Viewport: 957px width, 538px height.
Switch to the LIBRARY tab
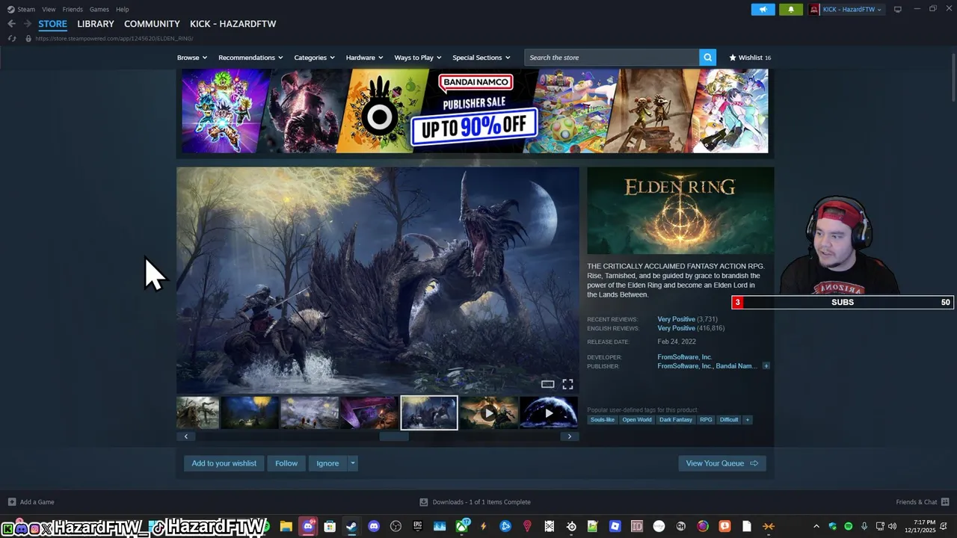(x=96, y=24)
